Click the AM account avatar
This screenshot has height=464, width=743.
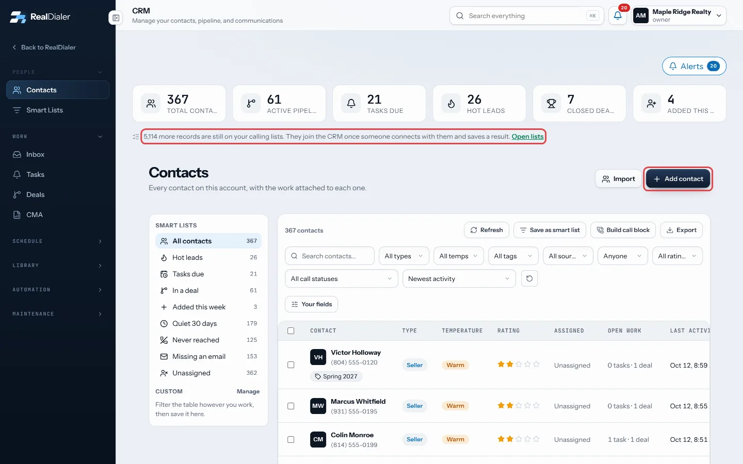(x=641, y=15)
